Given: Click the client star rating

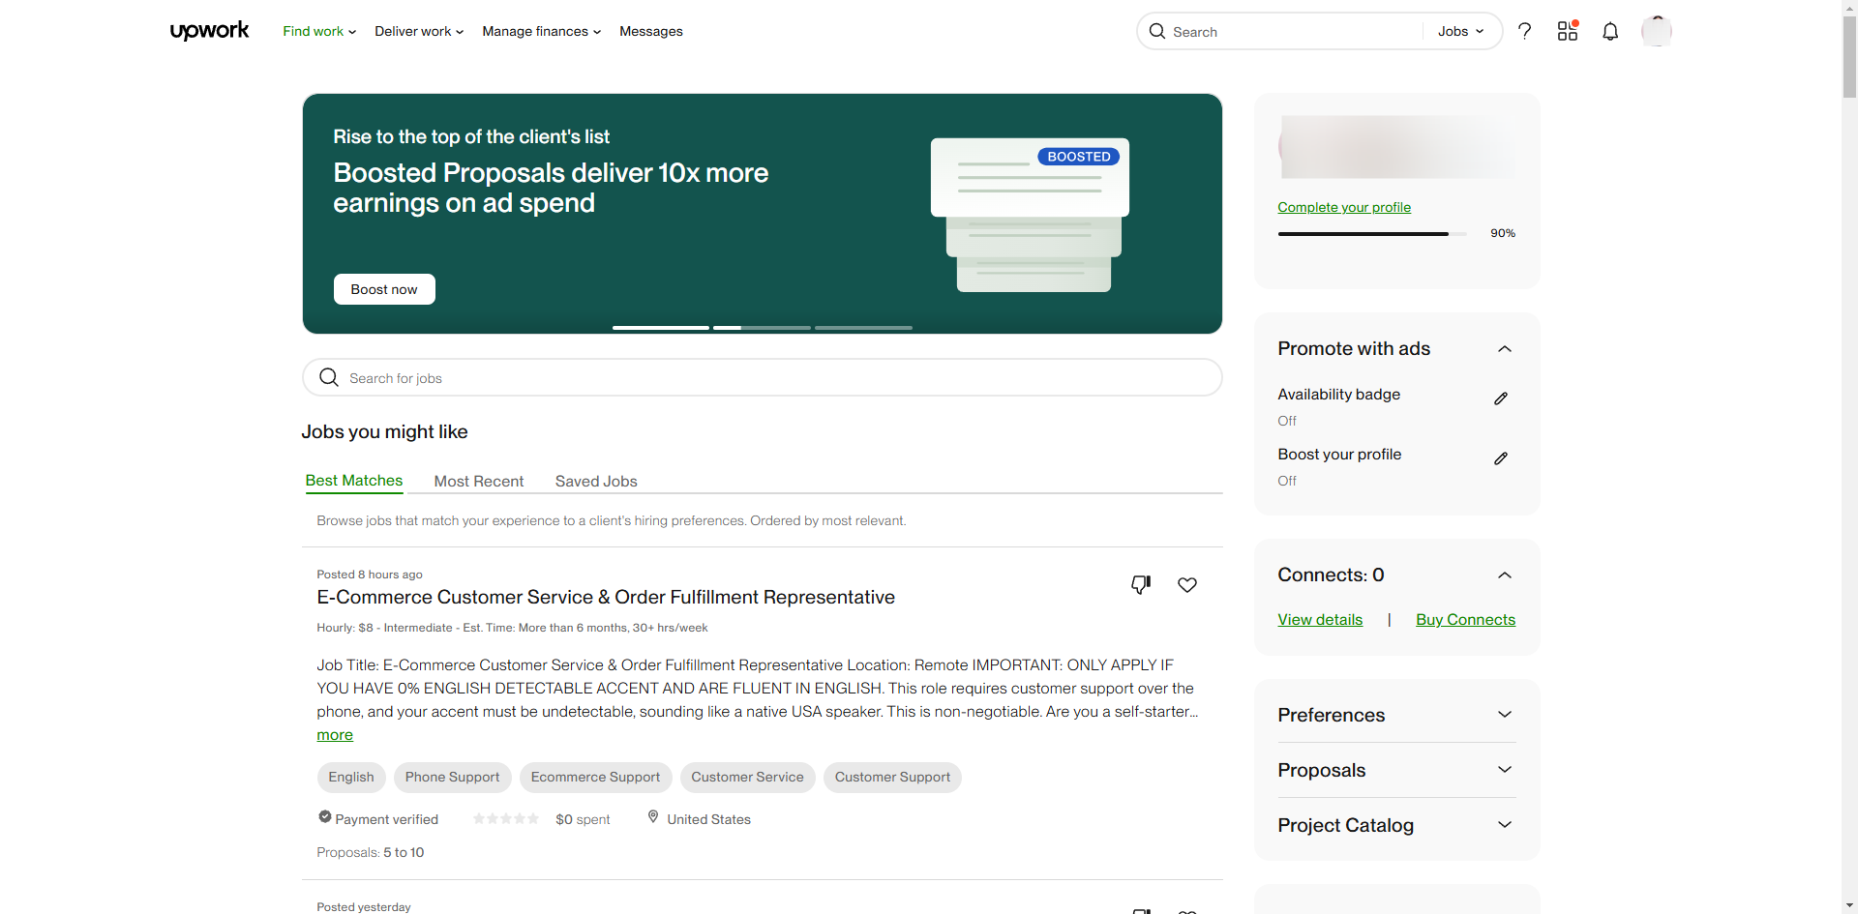Looking at the screenshot, I should 506,818.
